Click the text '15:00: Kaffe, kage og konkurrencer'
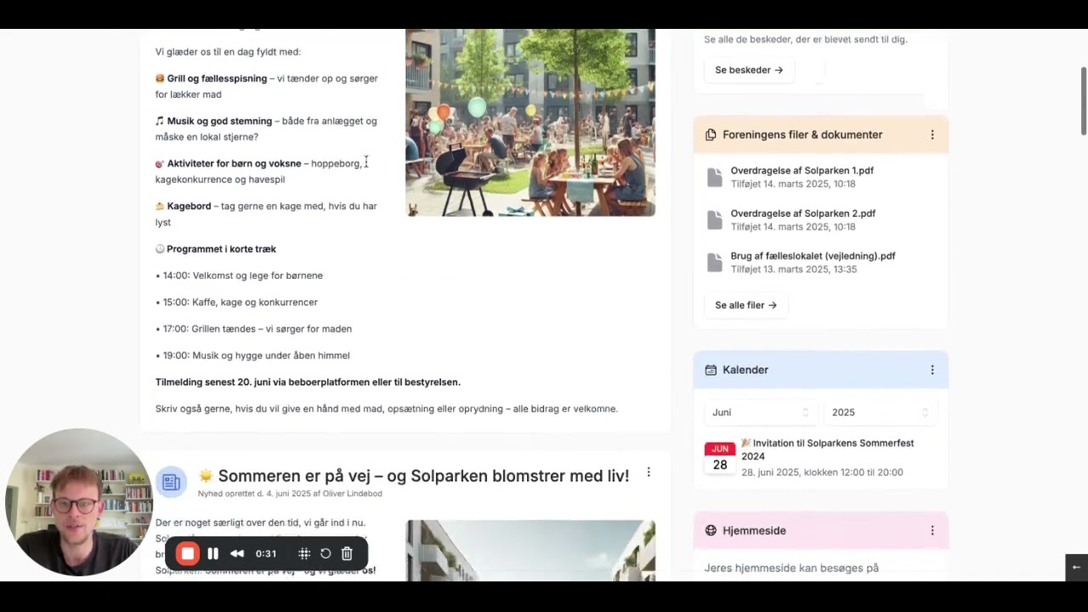Image resolution: width=1088 pixels, height=612 pixels. click(240, 302)
